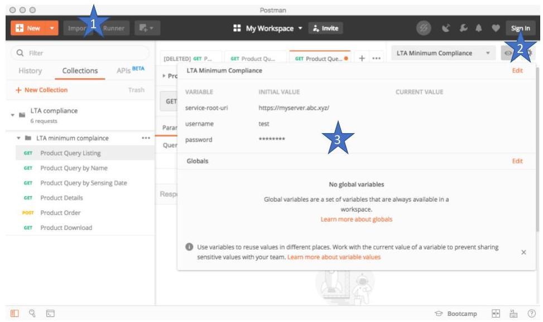Screen dimensions: 543x322
Task: Open the tab options ellipsis menu
Action: tap(377, 58)
